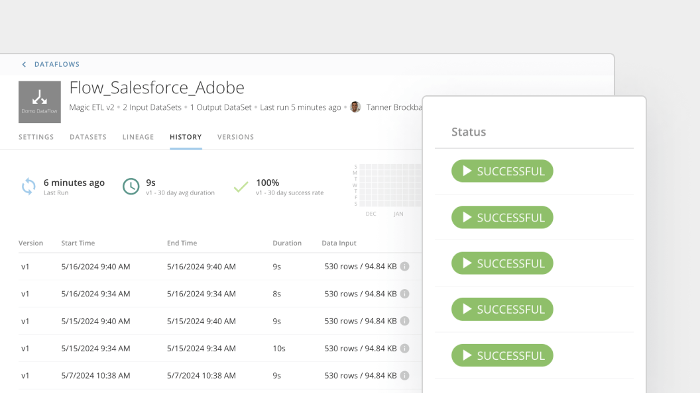Click the Flow_Salesforce_Adobe title
The height and width of the screenshot is (393, 700).
tap(156, 88)
